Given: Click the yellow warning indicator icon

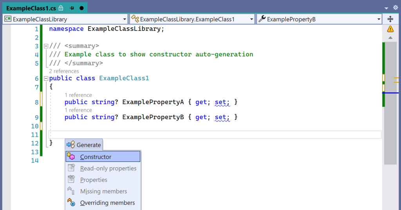Looking at the screenshot, I should point(390,29).
